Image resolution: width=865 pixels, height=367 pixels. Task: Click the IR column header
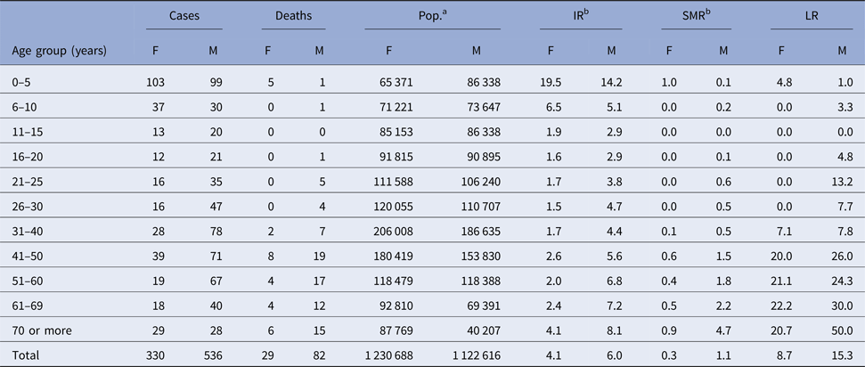click(576, 20)
